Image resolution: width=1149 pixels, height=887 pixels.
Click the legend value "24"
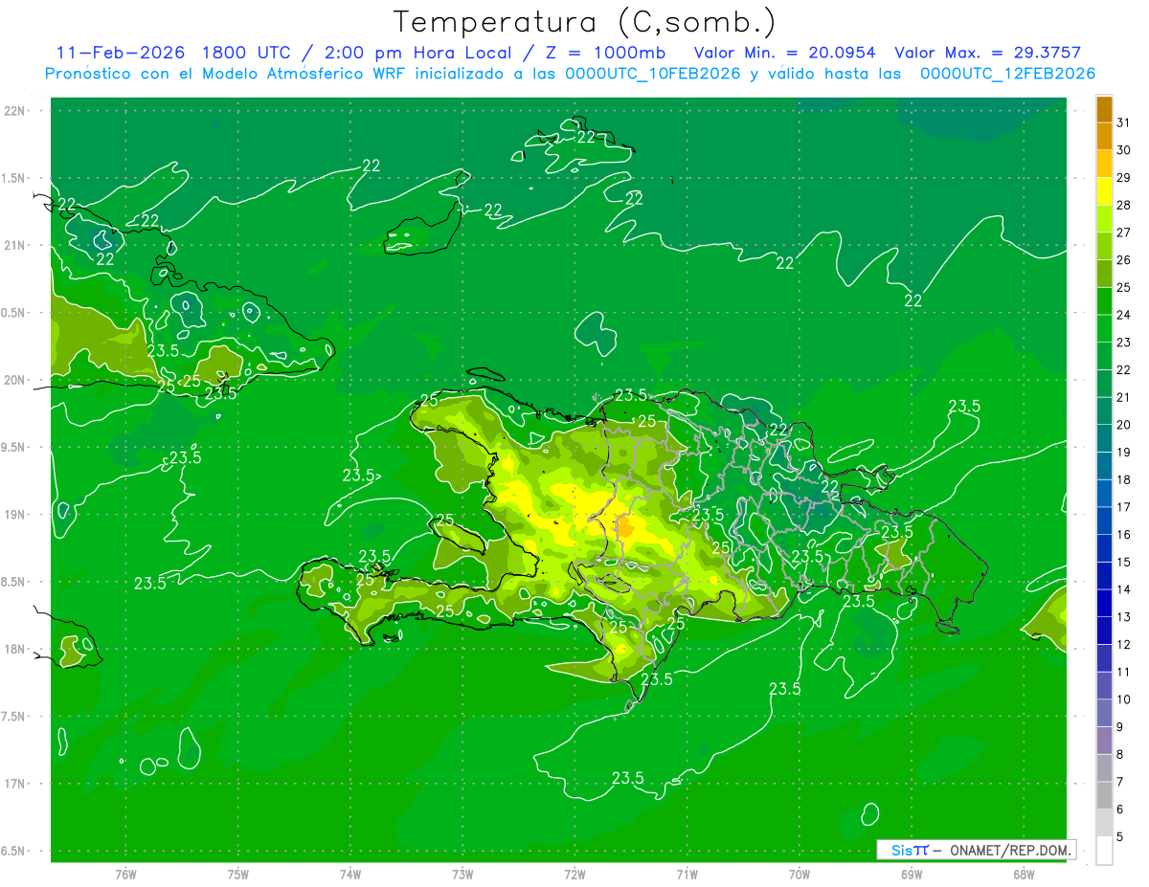click(x=1124, y=315)
